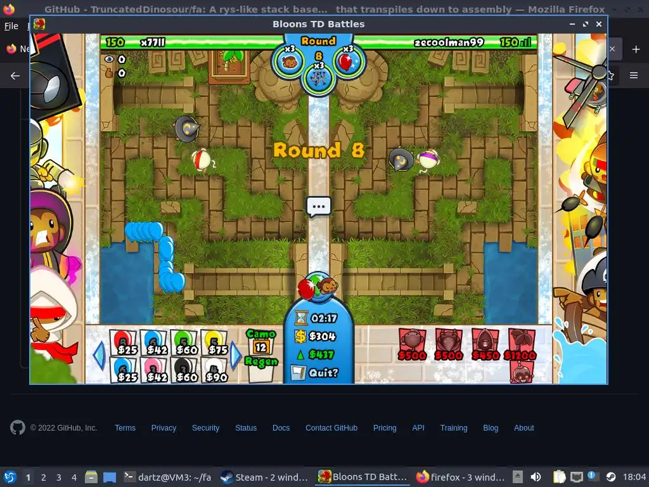This screenshot has height=487, width=649.
Task: Open the Training footer link
Action: point(454,428)
